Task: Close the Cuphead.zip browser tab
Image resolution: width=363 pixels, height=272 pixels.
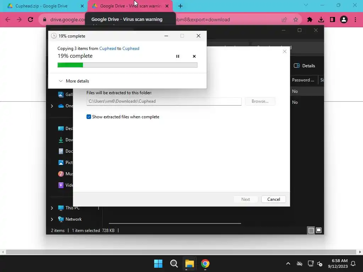Action: (x=82, y=6)
